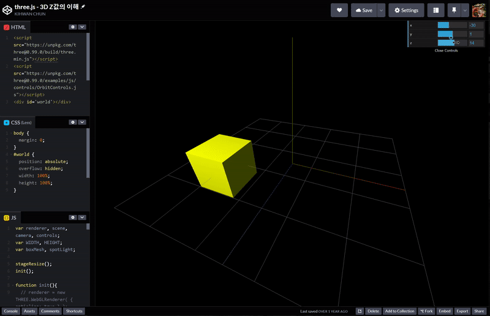Fold #world rule at CSS line 4
490x316 pixels.
pos(11,154)
